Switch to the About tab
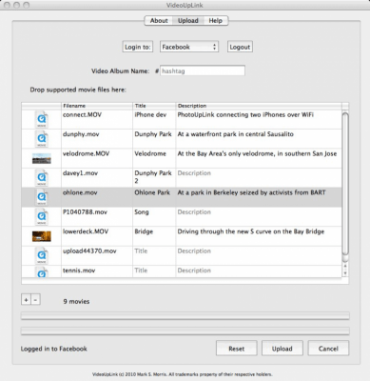 point(159,21)
